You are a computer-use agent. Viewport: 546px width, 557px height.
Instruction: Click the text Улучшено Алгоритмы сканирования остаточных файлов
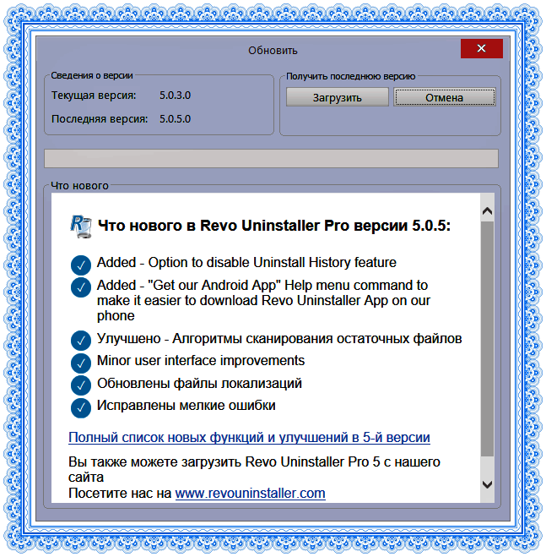pyautogui.click(x=279, y=339)
